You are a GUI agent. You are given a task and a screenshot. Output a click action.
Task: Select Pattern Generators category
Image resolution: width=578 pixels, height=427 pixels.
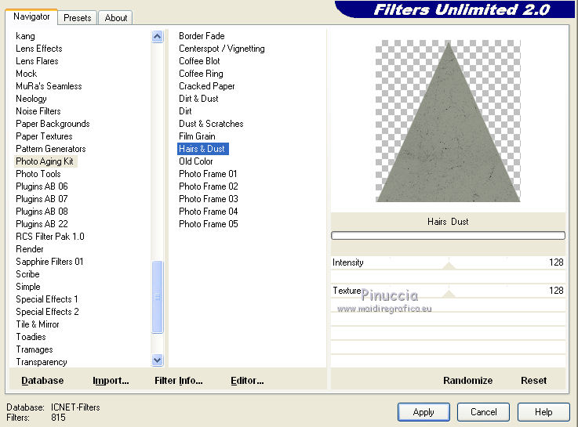[x=51, y=149]
